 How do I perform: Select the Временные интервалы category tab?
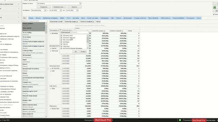[x=50, y=18]
